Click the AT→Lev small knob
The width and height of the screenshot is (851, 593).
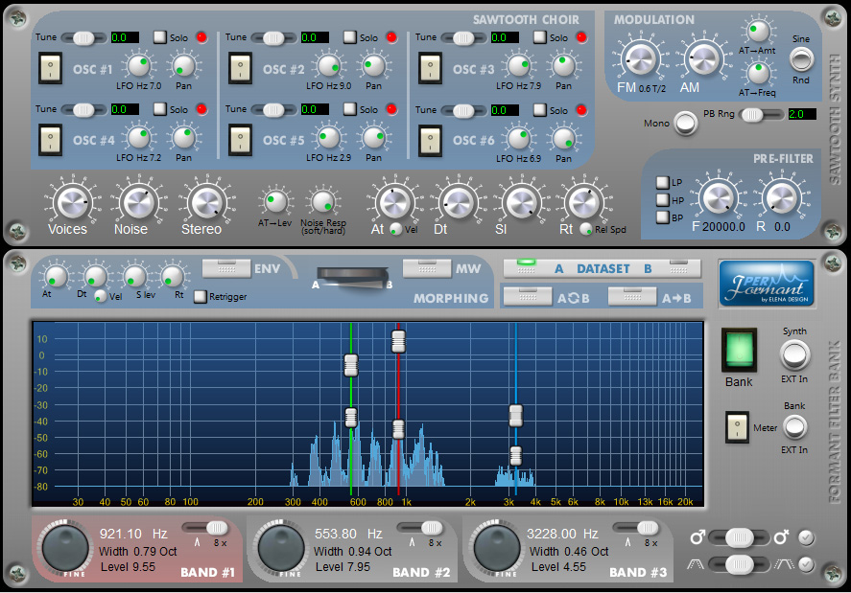[x=275, y=201]
